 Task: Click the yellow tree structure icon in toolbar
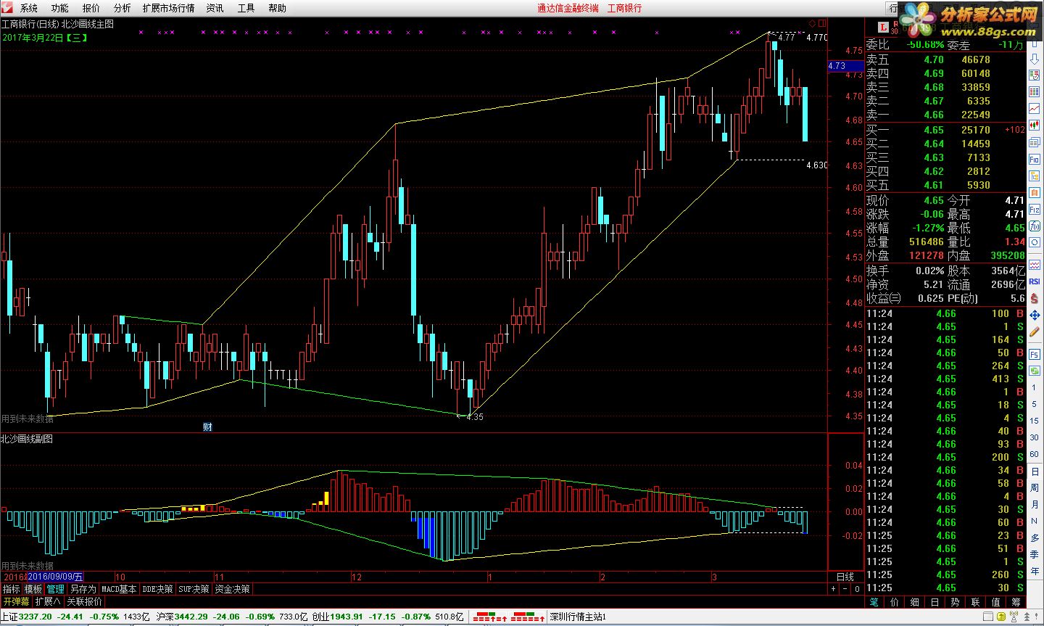coord(1035,176)
